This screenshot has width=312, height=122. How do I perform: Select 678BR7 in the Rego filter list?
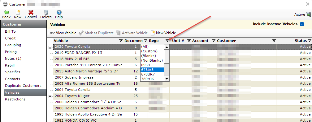pyautogui.click(x=148, y=74)
